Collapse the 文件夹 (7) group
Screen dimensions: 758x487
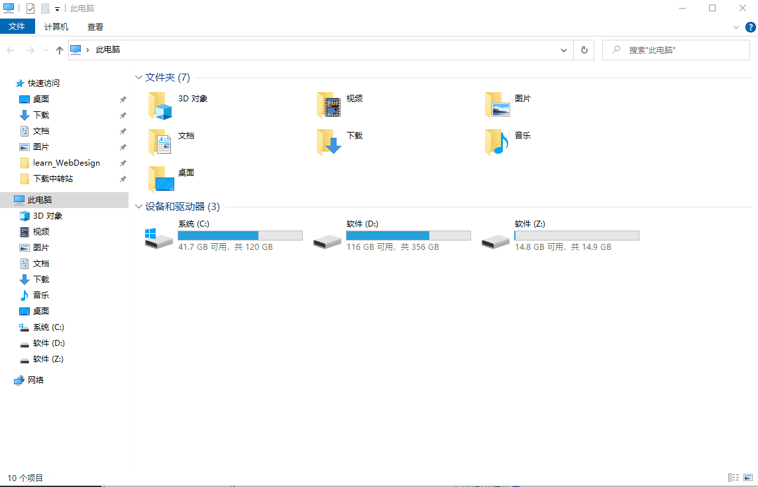[x=138, y=78]
